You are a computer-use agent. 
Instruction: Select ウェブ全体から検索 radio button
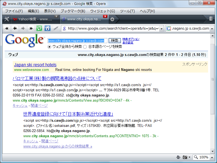49,47
